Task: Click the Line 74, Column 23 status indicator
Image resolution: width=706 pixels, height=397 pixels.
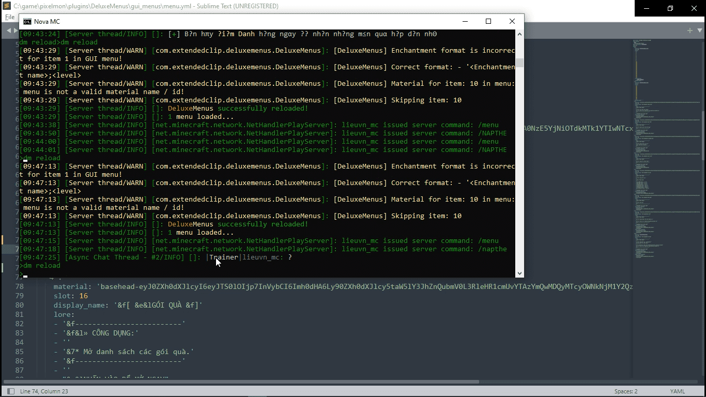Action: tap(44, 391)
